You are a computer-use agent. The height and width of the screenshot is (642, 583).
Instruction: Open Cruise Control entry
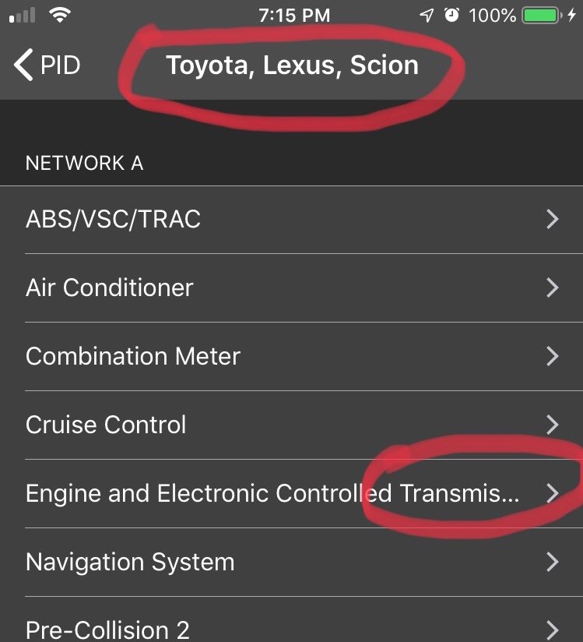291,425
